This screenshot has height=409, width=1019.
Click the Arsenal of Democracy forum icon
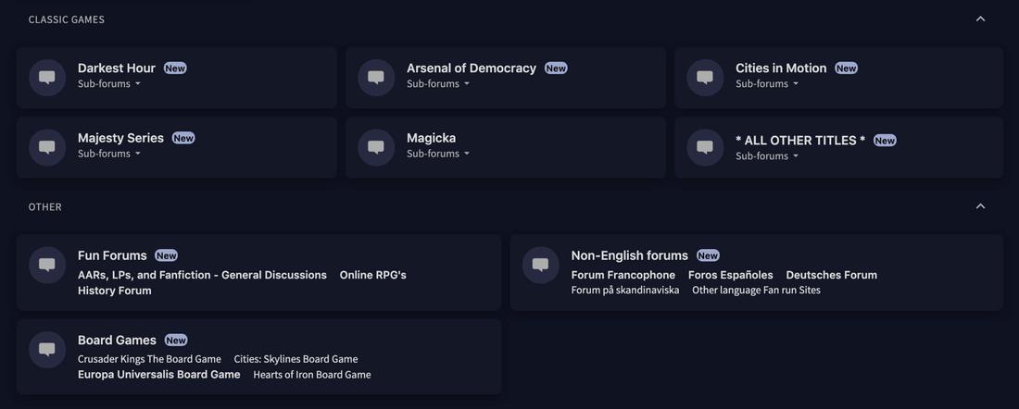[x=376, y=78]
